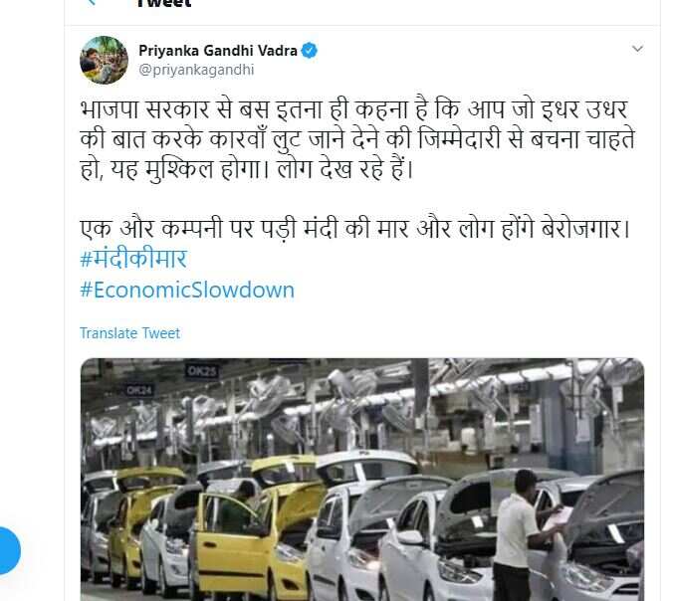Open the car factory photo attachment
Screen dimensions: 674x601
[x=362, y=480]
